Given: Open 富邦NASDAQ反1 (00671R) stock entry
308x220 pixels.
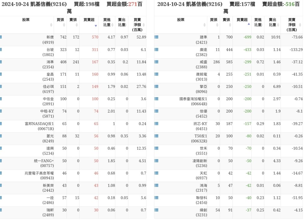Looking at the screenshot, I should (39, 126).
